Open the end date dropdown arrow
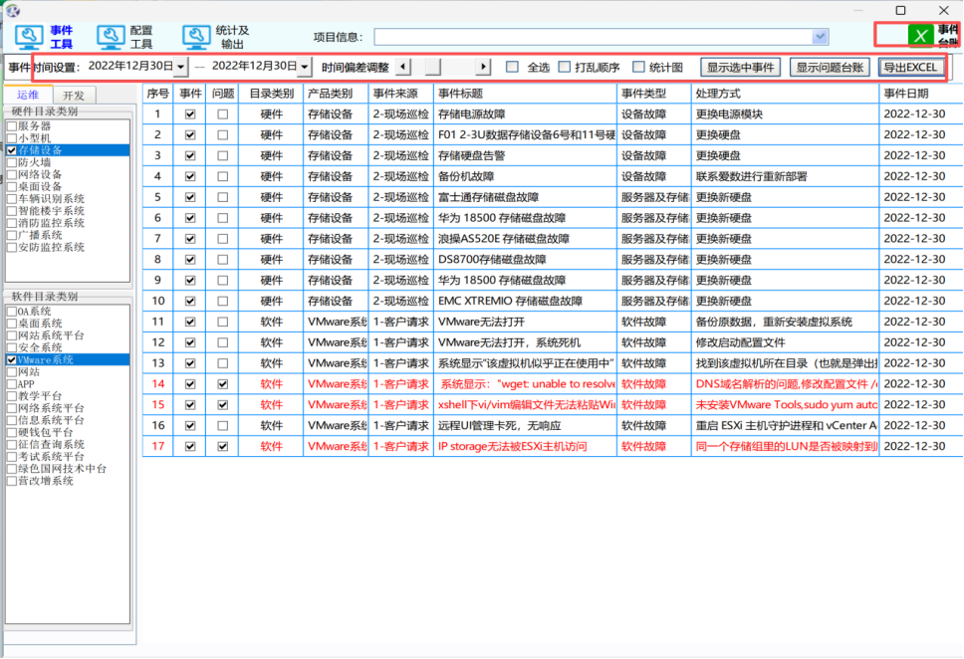Viewport: 964px width, 659px height. pyautogui.click(x=304, y=67)
